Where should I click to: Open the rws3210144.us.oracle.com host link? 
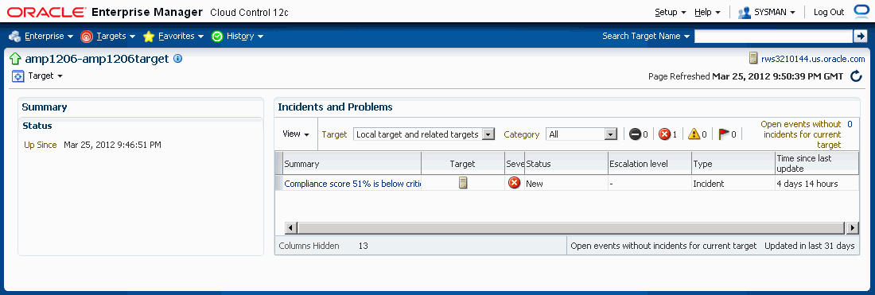(807, 59)
